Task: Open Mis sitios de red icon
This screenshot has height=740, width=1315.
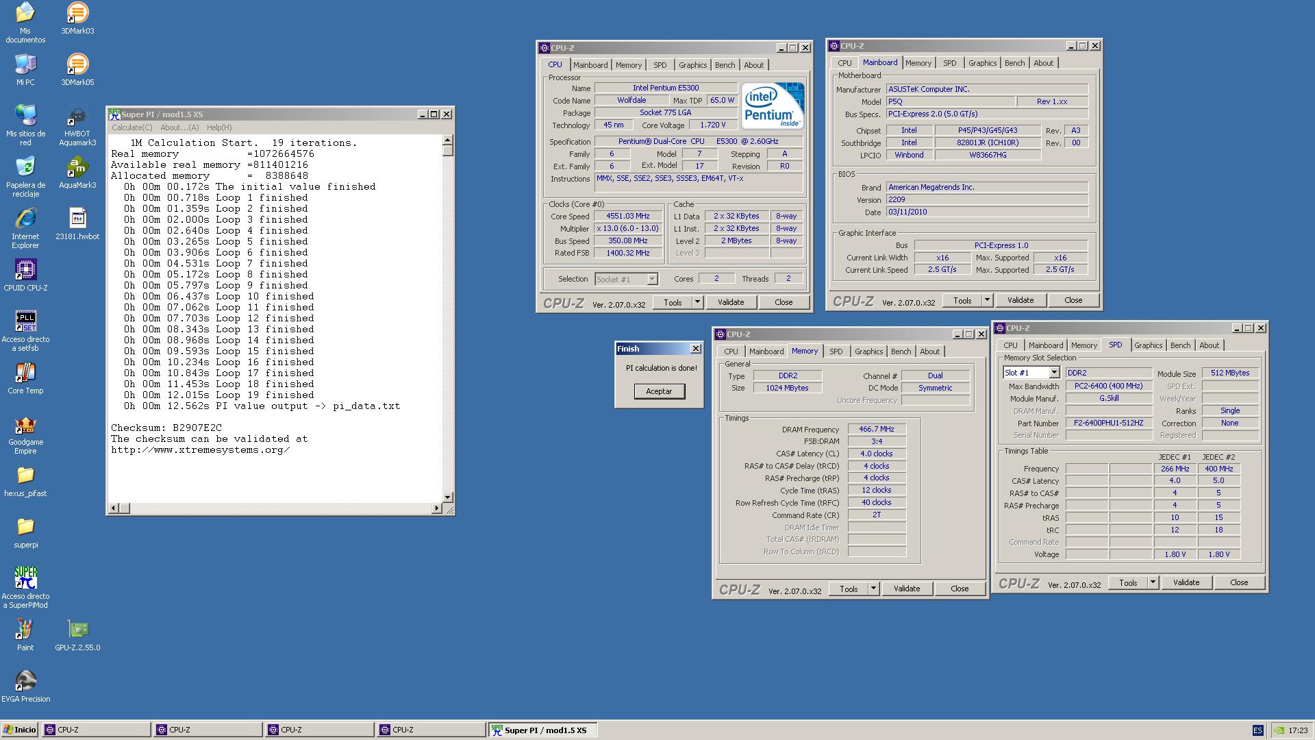Action: tap(25, 125)
